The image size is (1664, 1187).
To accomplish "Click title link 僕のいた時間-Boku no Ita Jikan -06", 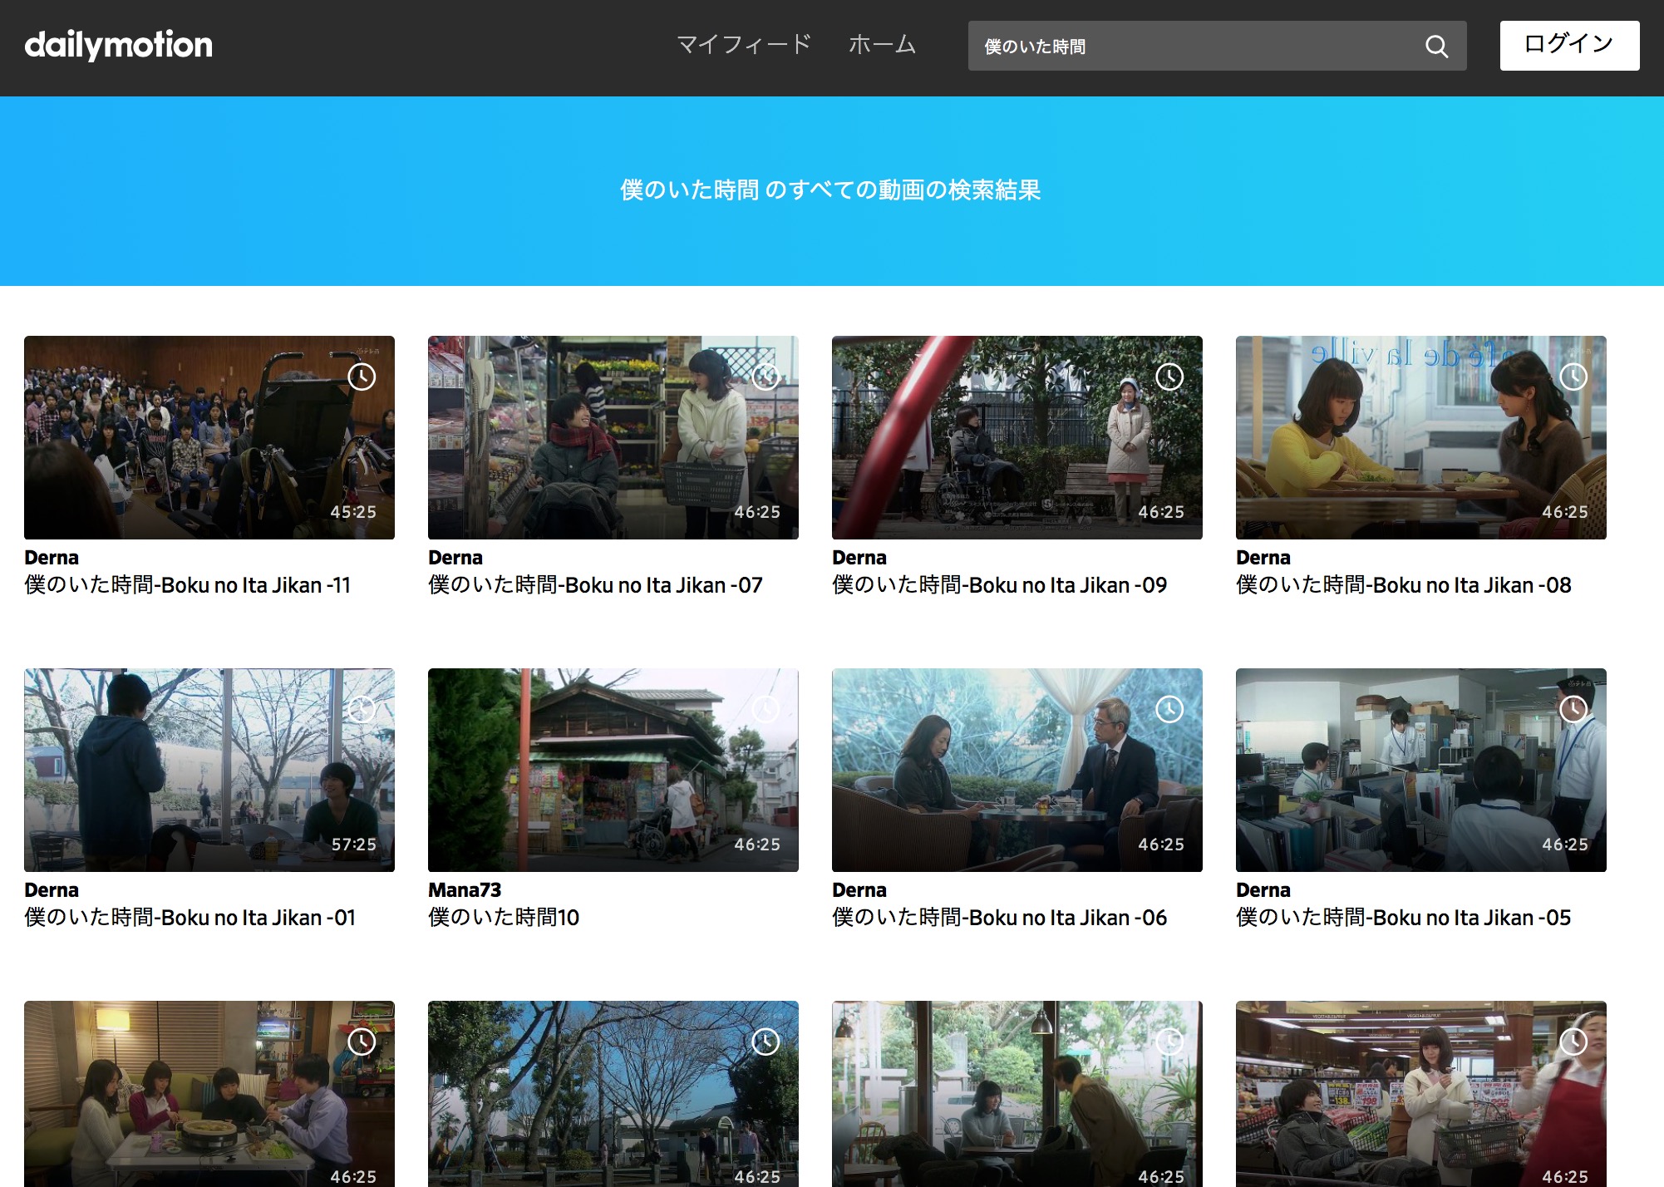I will pyautogui.click(x=1000, y=918).
